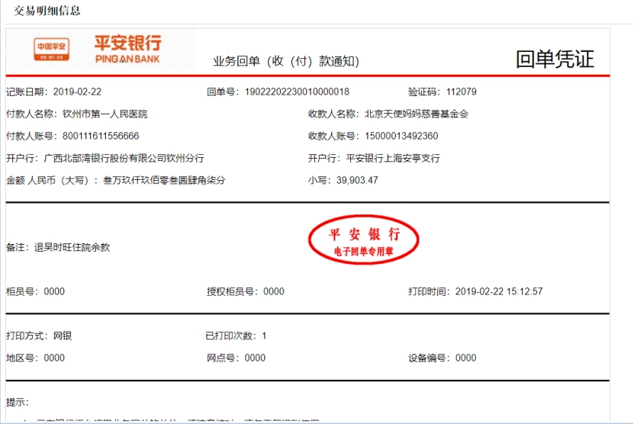Click the 设备编号 value 0000
634x424 pixels.
click(x=466, y=358)
